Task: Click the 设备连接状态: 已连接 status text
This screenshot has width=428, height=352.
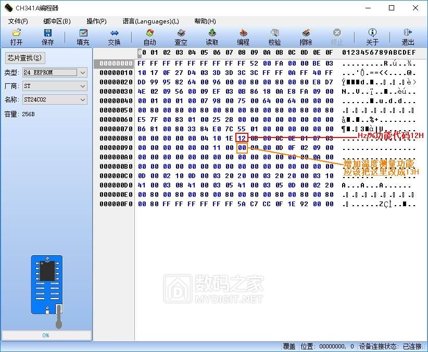Action: [x=391, y=346]
